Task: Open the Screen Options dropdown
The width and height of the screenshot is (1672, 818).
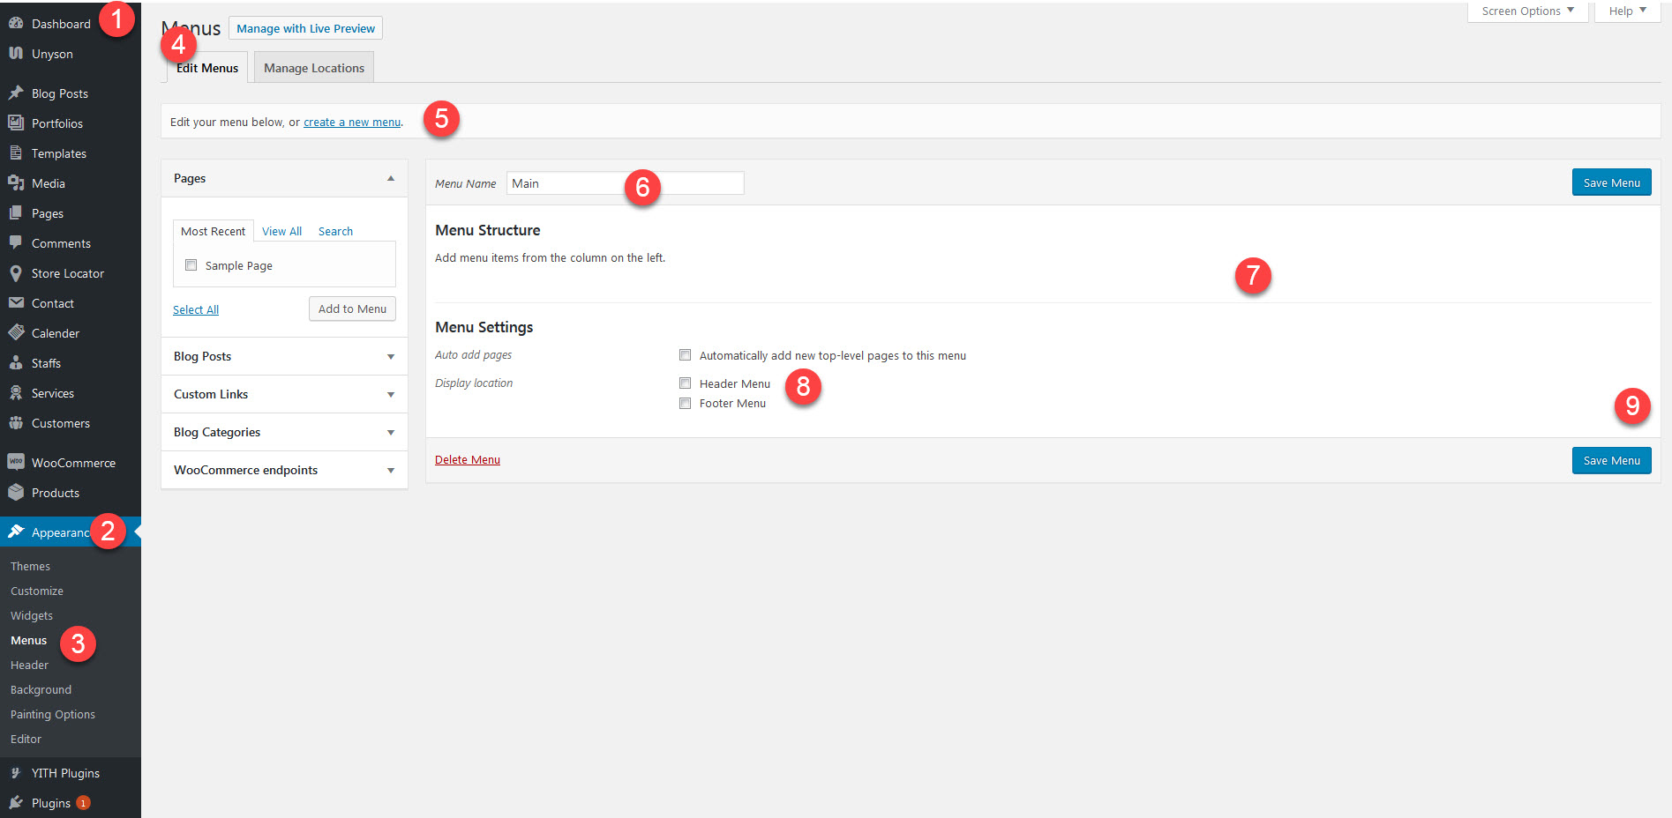Action: tap(1526, 11)
